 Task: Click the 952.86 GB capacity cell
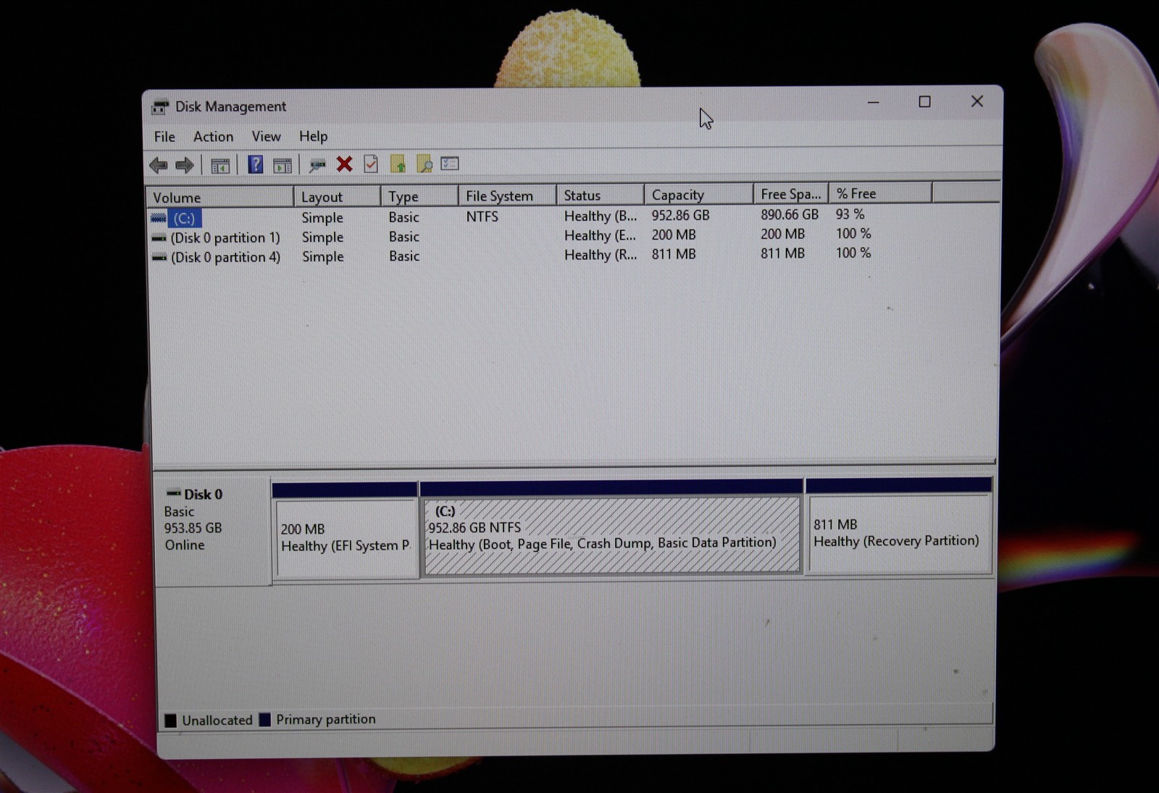(680, 215)
